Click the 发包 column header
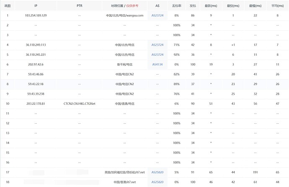289x187 pixels. (x=193, y=6)
